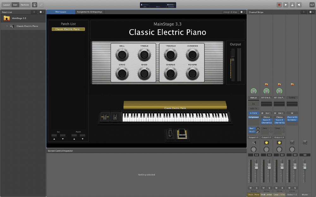
Task: Solo the Small Chamber channel strip
Action: point(270,188)
